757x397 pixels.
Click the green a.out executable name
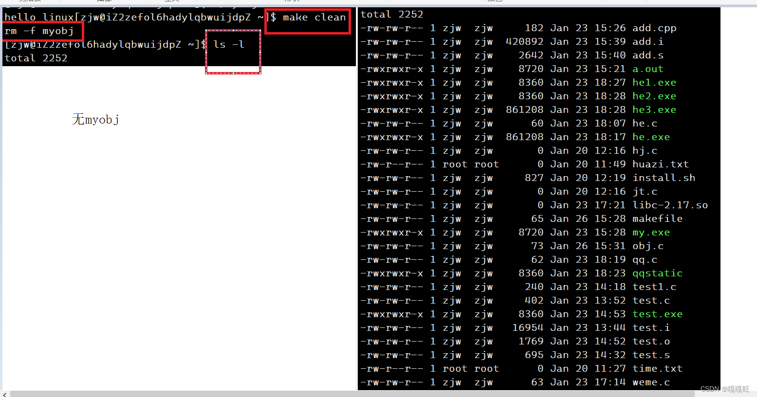(x=647, y=69)
